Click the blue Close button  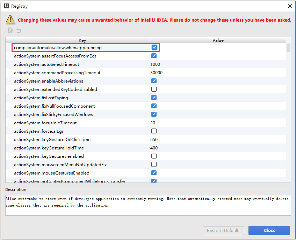pyautogui.click(x=269, y=230)
